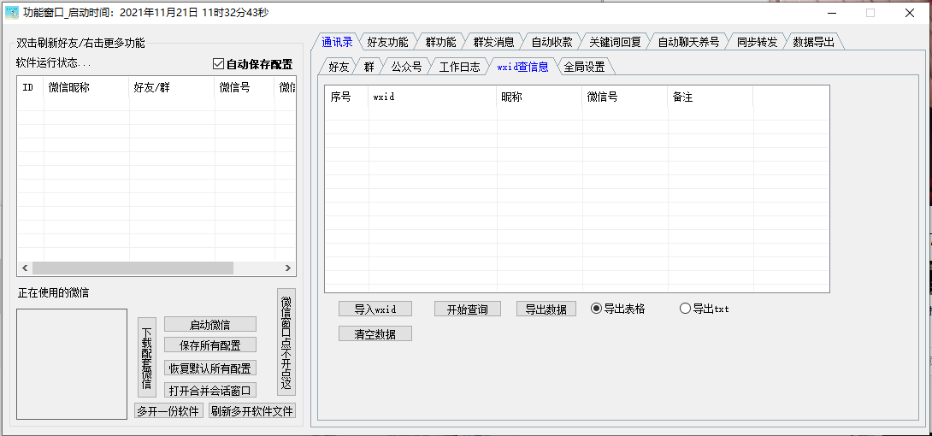The width and height of the screenshot is (932, 436).
Task: Maximize the 功能窗口 window
Action: [870, 13]
